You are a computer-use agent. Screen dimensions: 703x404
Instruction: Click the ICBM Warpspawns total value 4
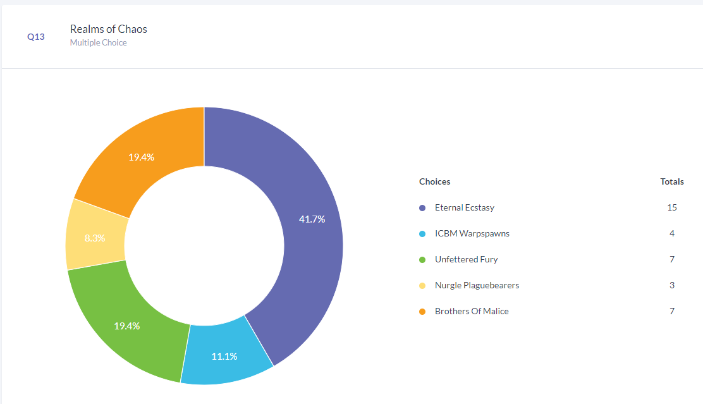pos(671,233)
